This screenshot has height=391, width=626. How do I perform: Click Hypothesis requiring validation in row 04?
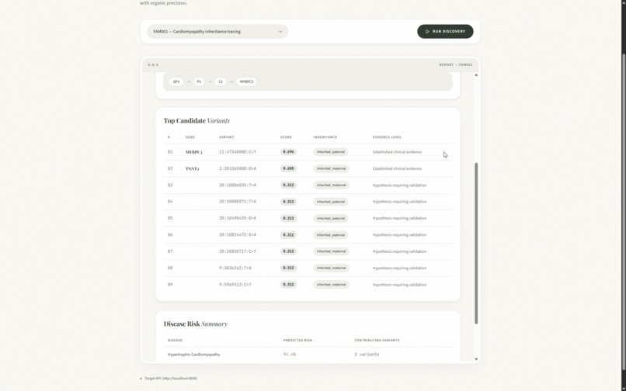pyautogui.click(x=399, y=202)
